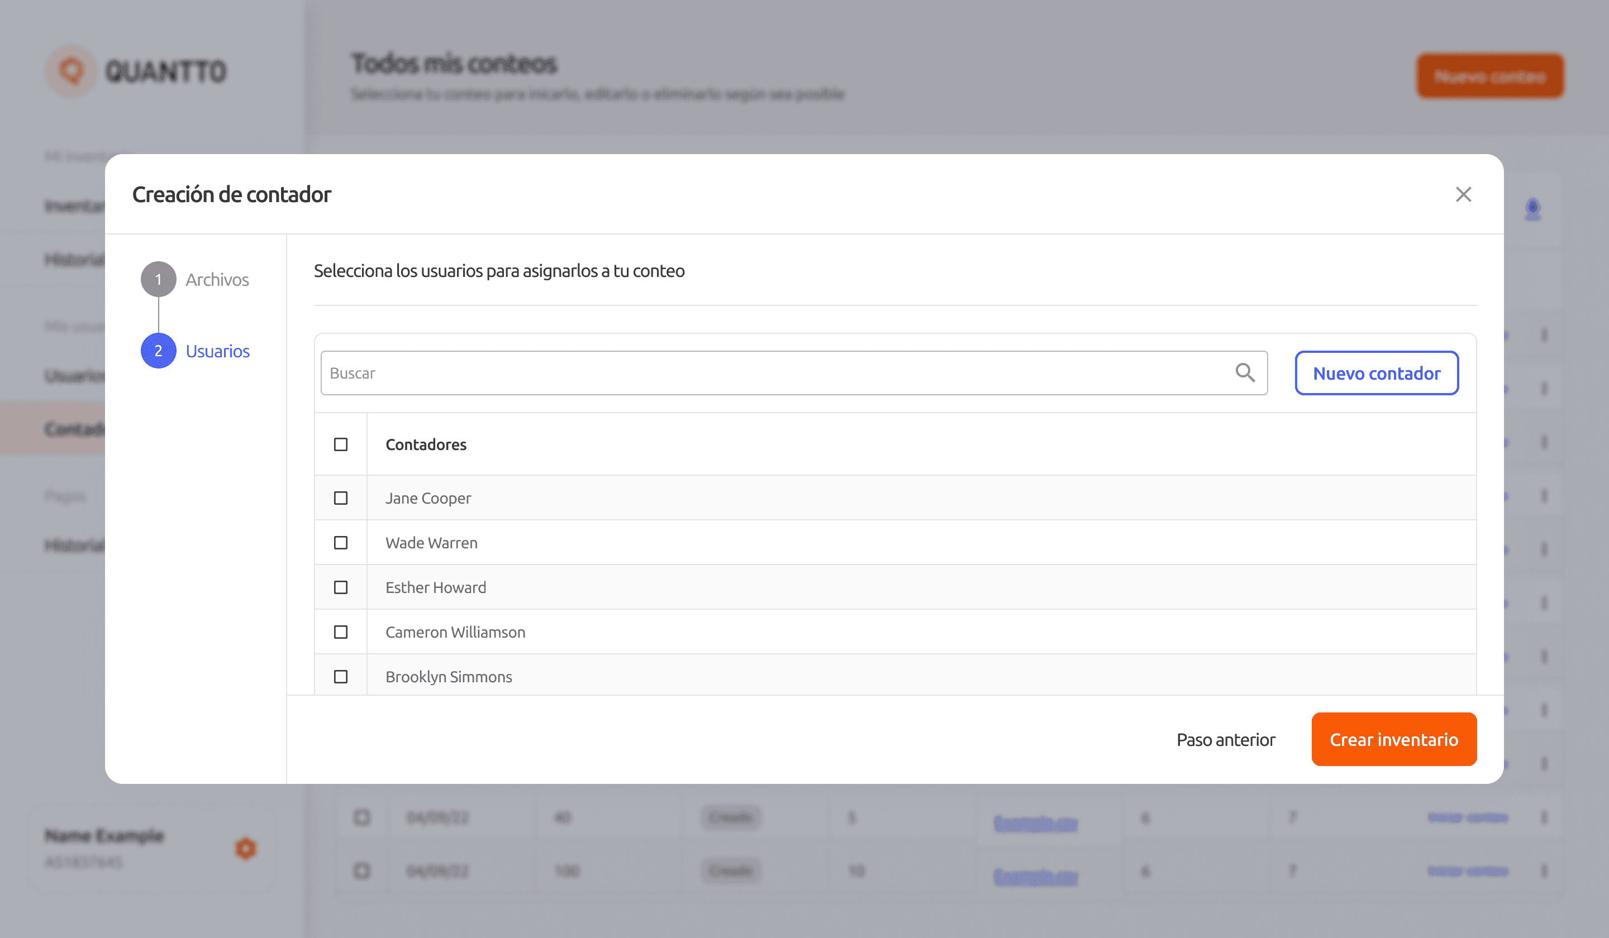Close the Creación de contador dialog
Viewport: 1609px width, 938px height.
(1463, 194)
